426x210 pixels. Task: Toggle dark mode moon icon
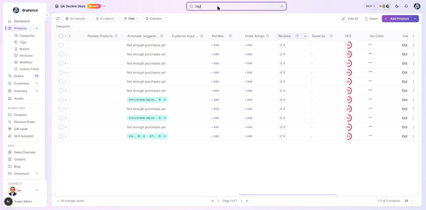[397, 6]
